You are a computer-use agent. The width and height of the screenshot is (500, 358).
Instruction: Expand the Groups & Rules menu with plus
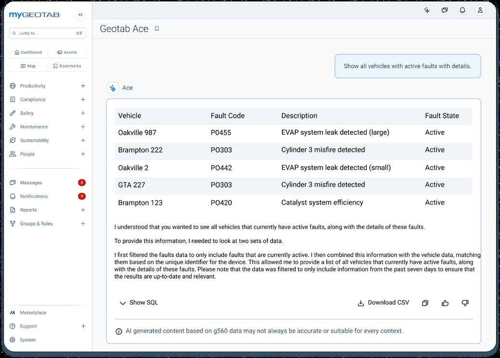click(x=83, y=224)
